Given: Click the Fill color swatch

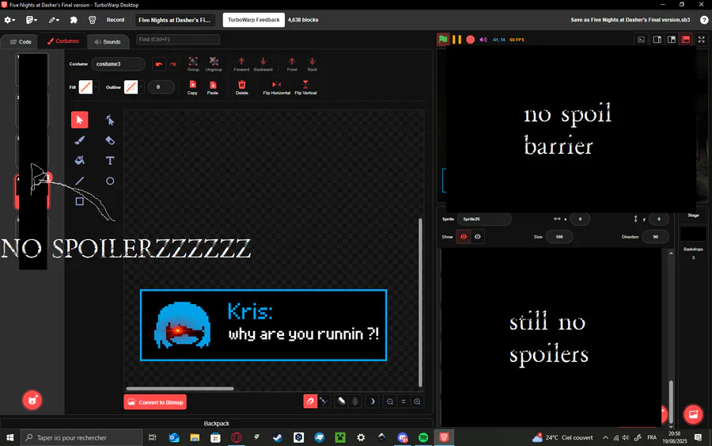Looking at the screenshot, I should (x=85, y=87).
